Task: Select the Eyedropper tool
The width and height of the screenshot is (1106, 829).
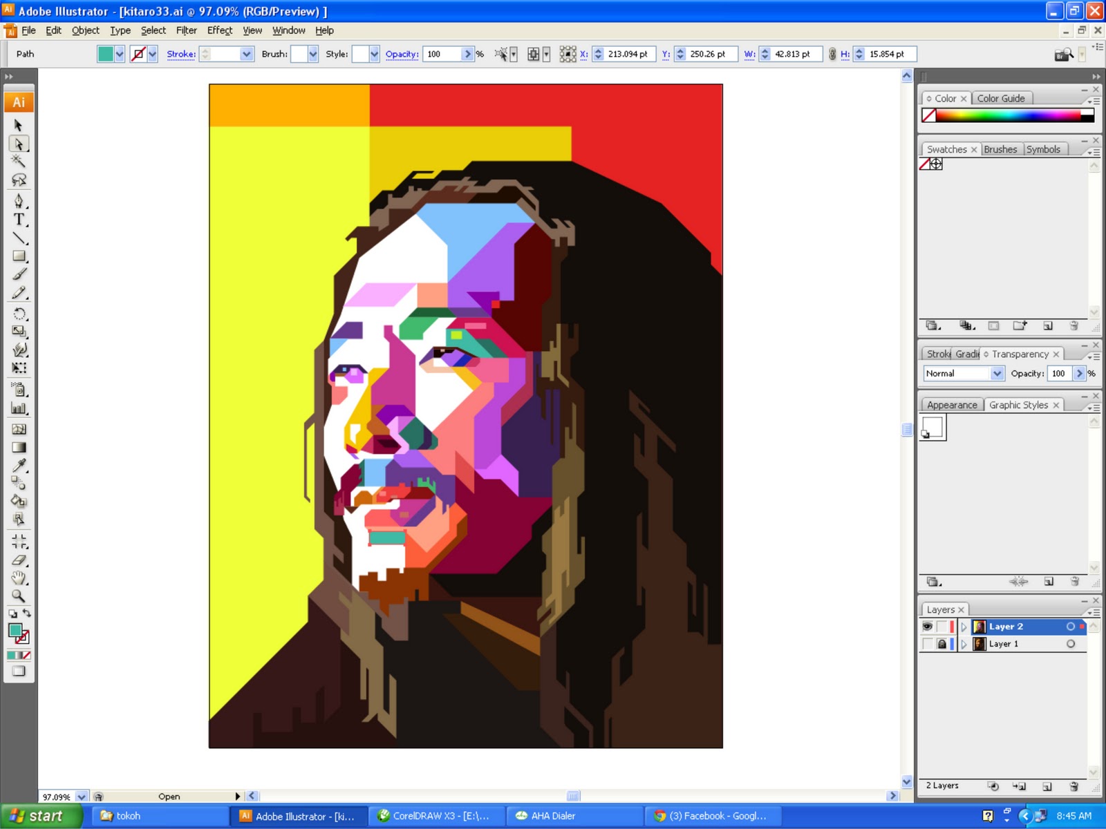Action: pyautogui.click(x=19, y=465)
